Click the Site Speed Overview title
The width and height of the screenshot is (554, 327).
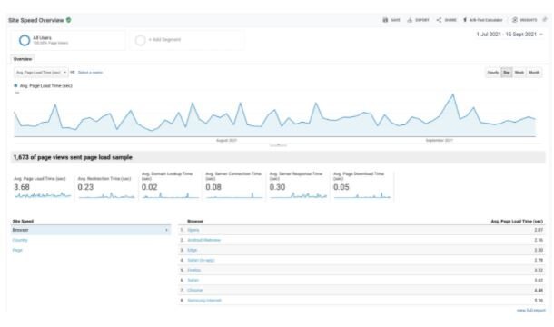pos(36,20)
